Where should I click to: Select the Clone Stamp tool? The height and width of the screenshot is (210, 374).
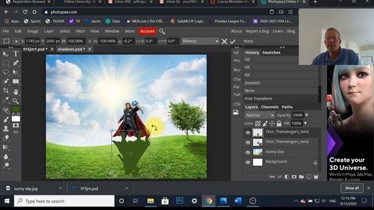(x=6, y=129)
